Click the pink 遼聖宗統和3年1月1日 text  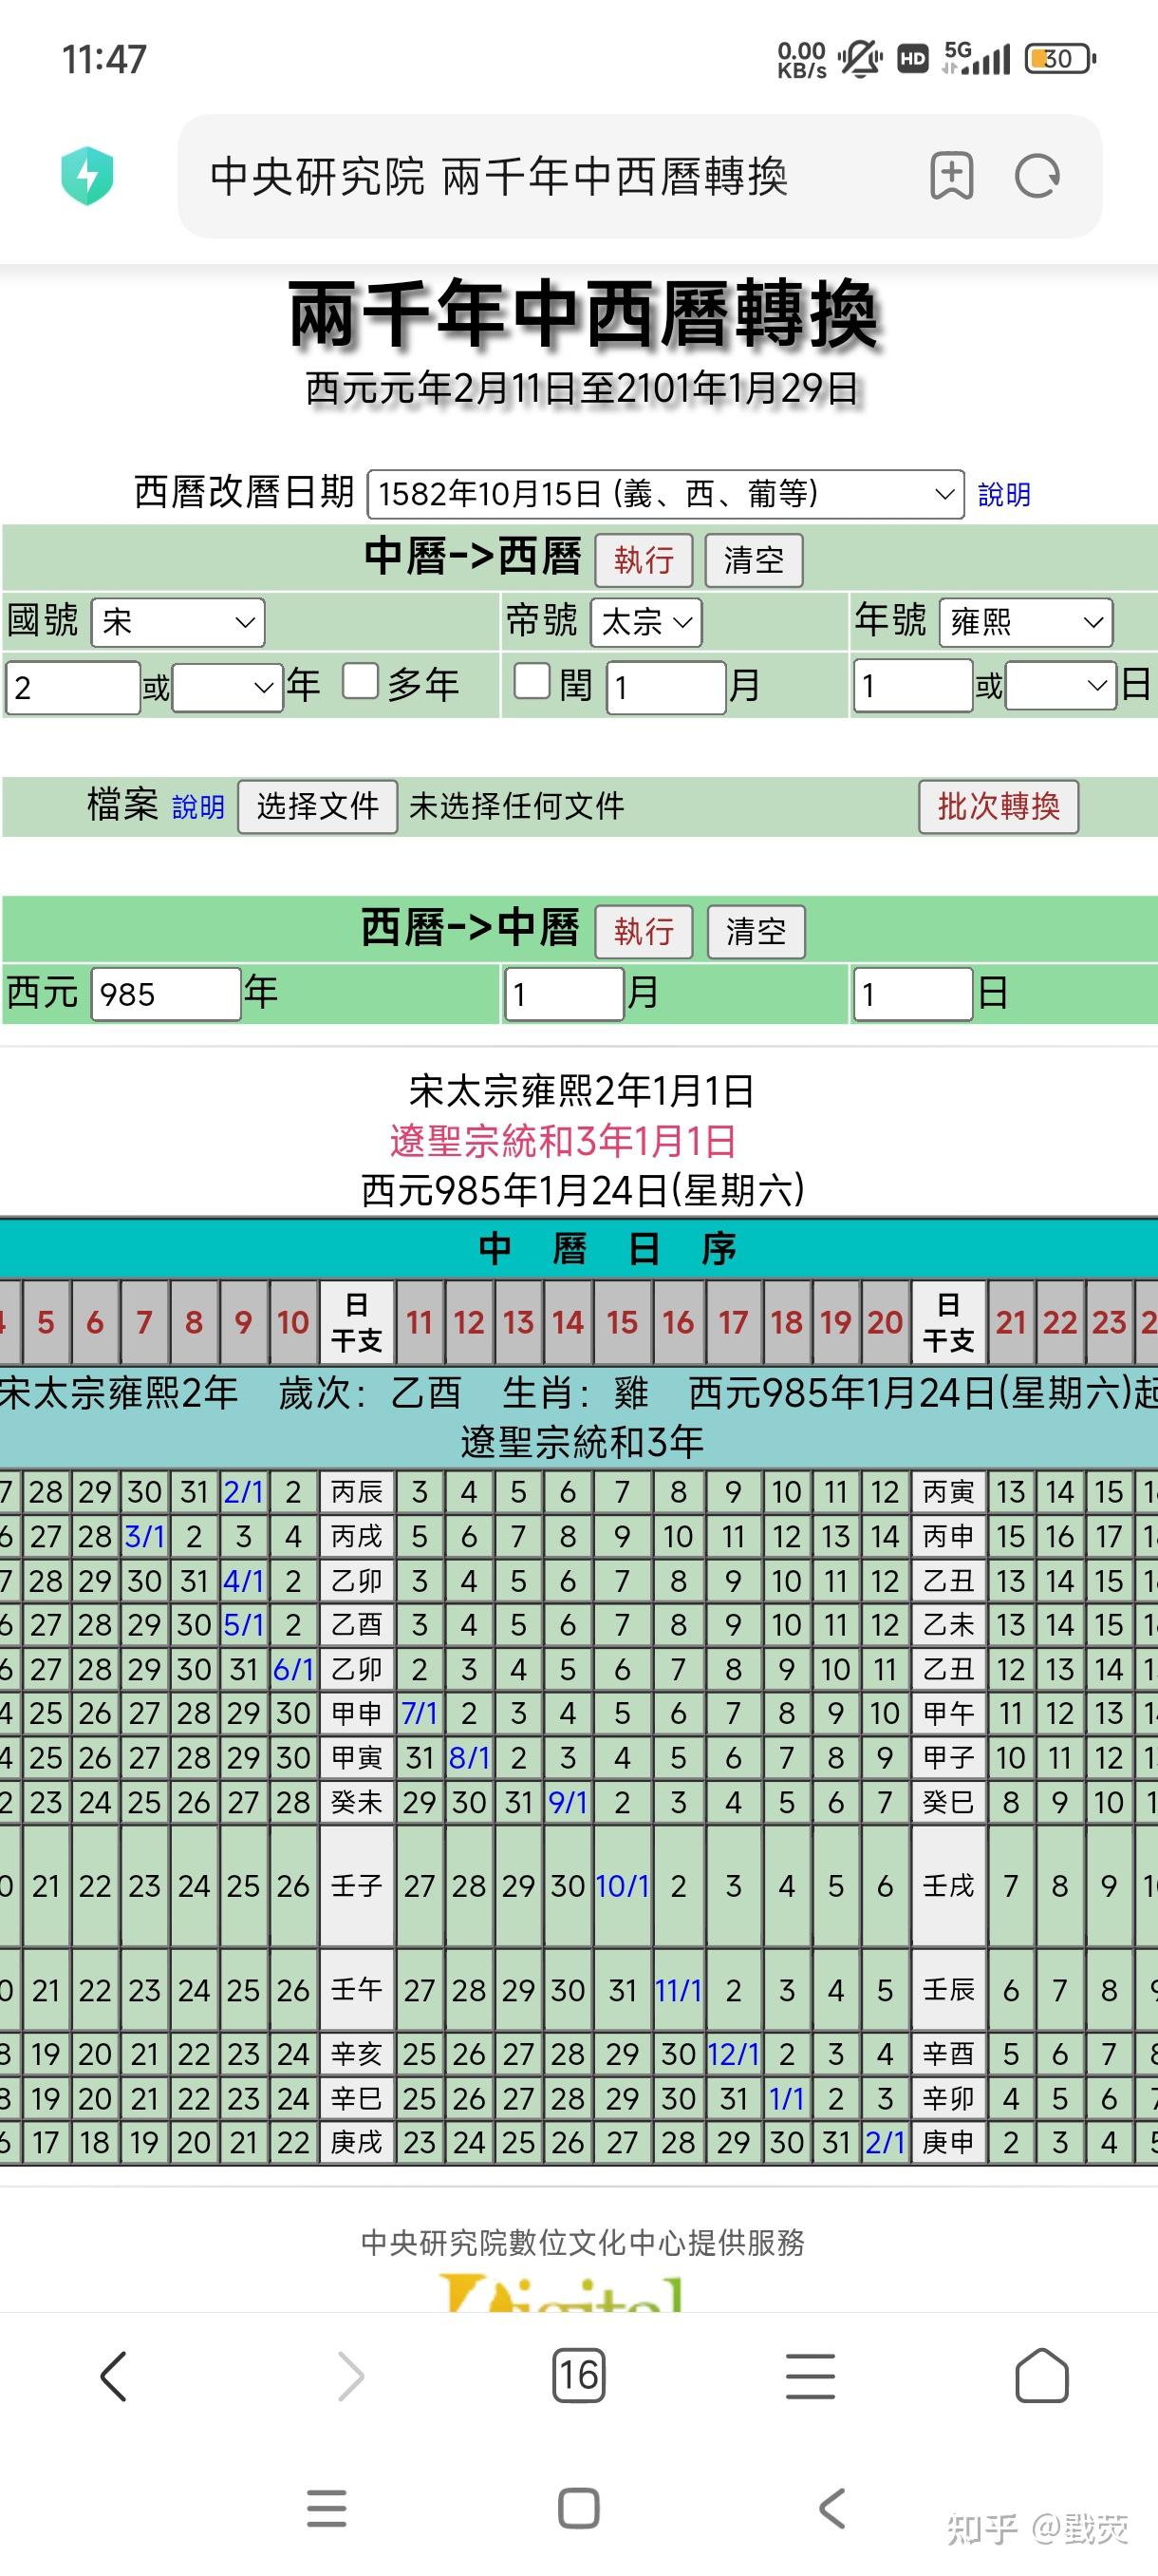[564, 1141]
